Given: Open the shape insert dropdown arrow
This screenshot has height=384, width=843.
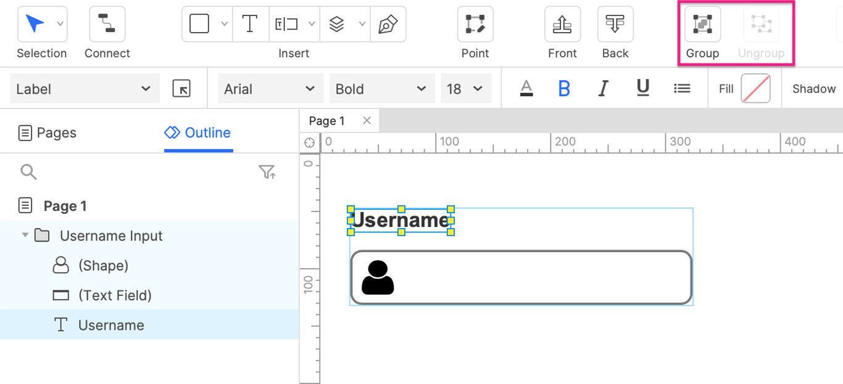Looking at the screenshot, I should (225, 24).
